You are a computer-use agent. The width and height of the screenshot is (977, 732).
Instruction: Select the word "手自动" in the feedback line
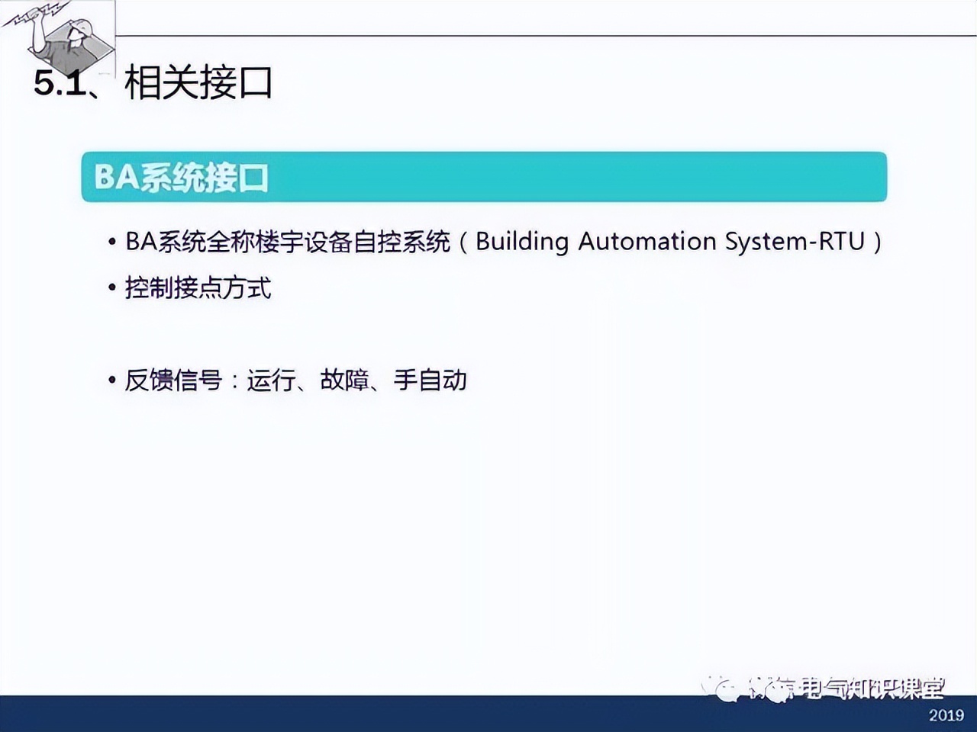coord(430,380)
